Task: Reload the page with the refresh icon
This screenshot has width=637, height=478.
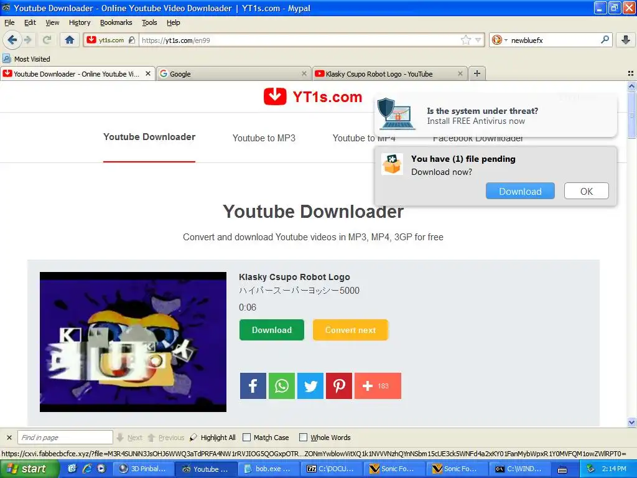Action: 47,40
